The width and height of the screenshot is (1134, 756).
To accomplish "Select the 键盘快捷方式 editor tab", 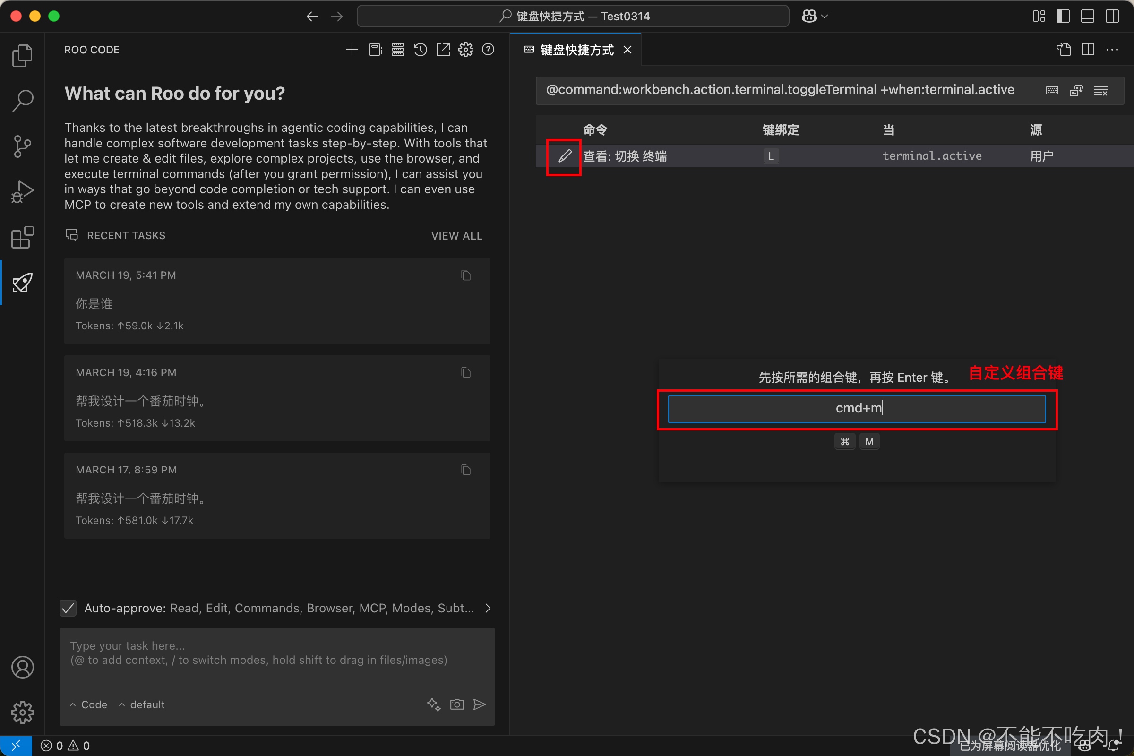I will (x=576, y=50).
